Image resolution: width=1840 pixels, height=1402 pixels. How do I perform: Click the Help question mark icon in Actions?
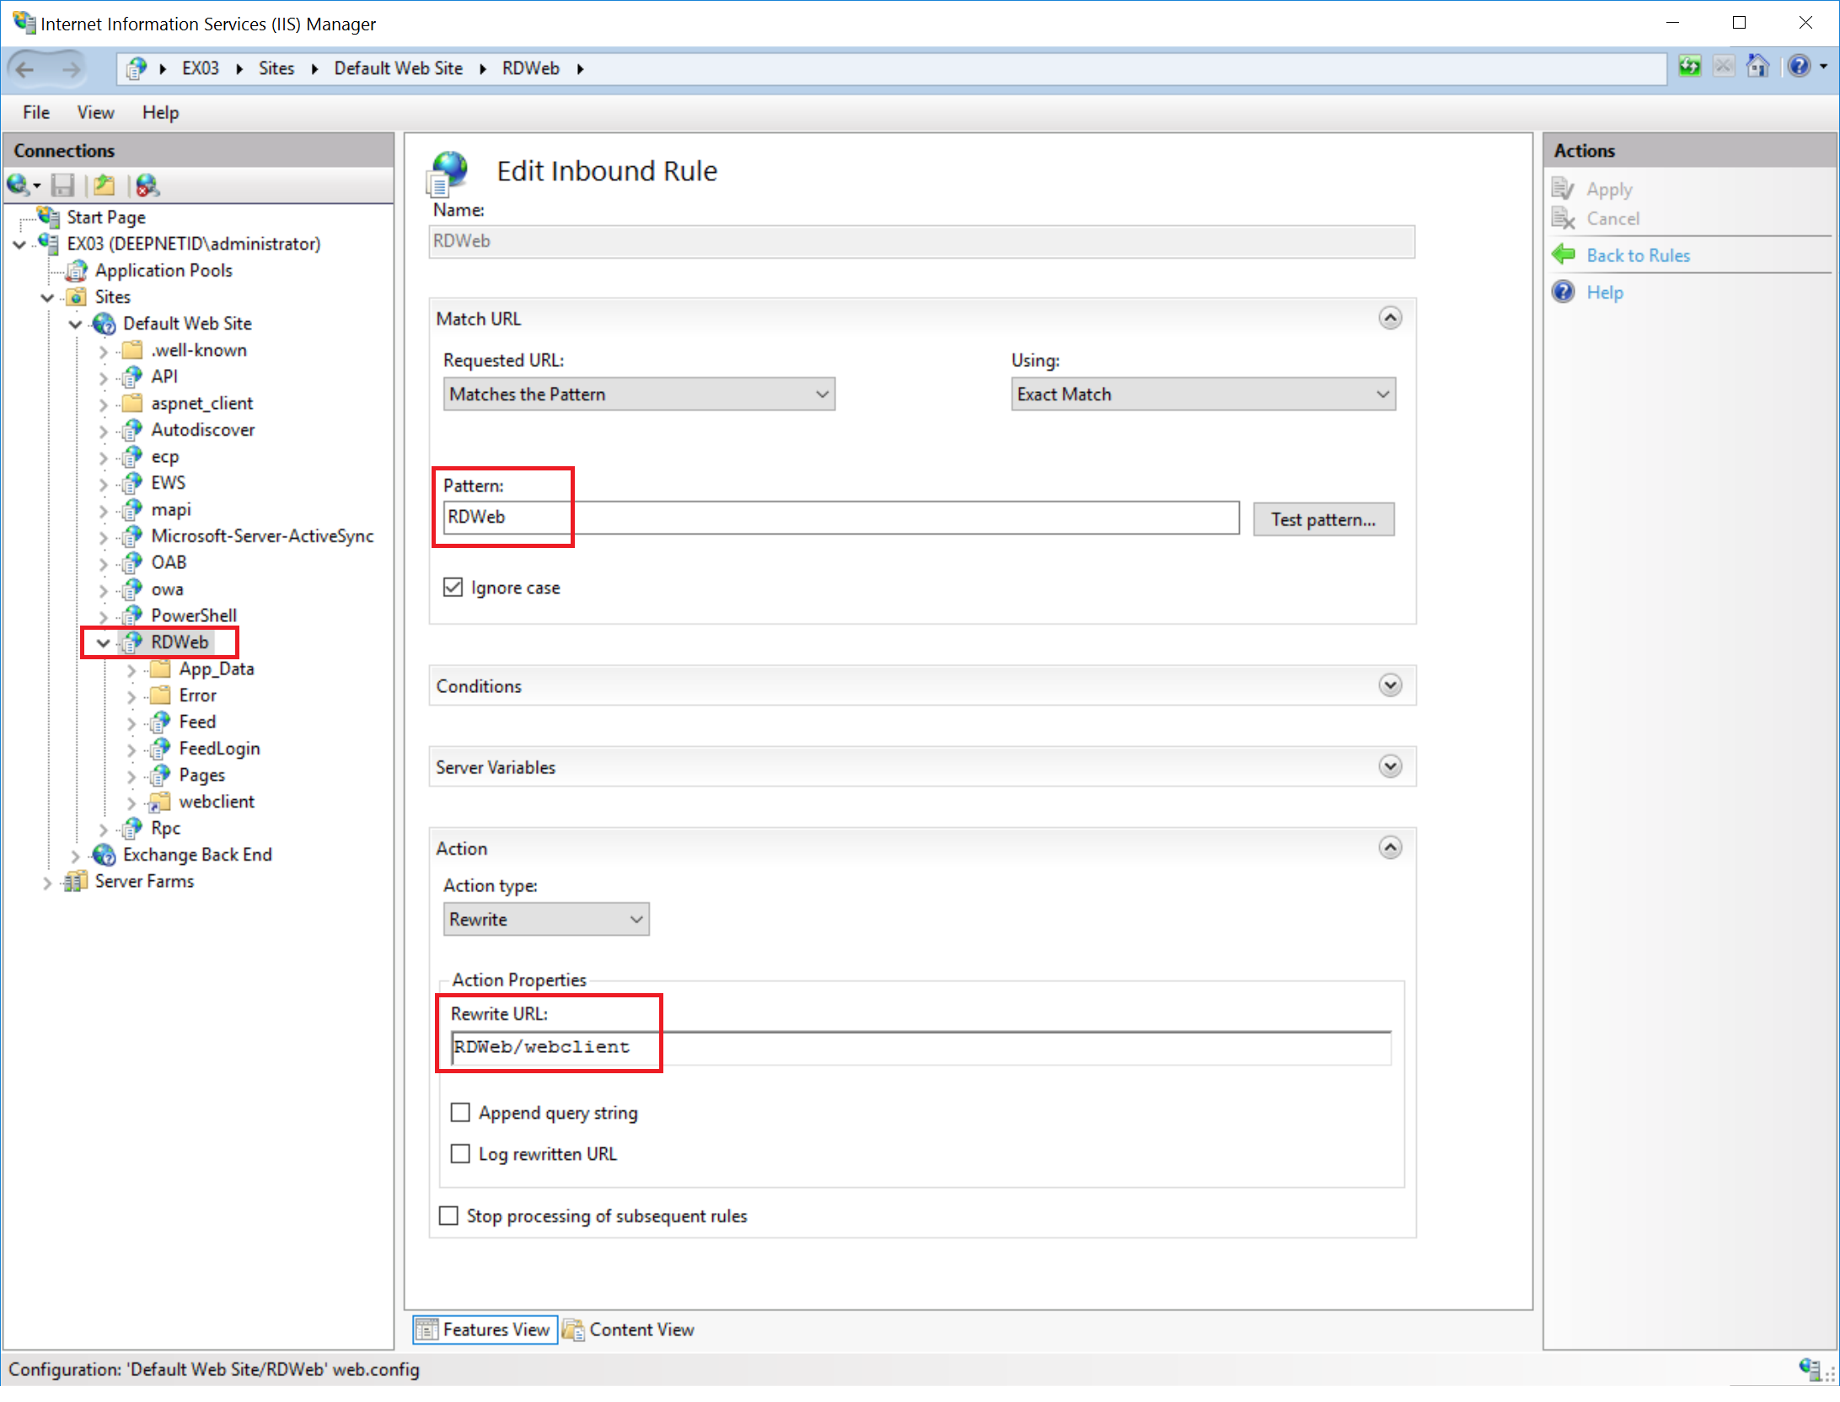1564,292
